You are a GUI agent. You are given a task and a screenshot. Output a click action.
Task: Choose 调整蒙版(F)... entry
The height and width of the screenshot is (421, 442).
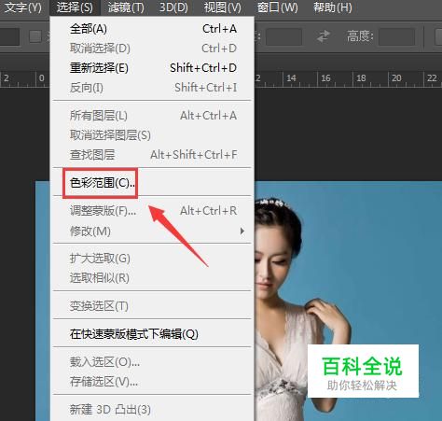[x=152, y=211]
